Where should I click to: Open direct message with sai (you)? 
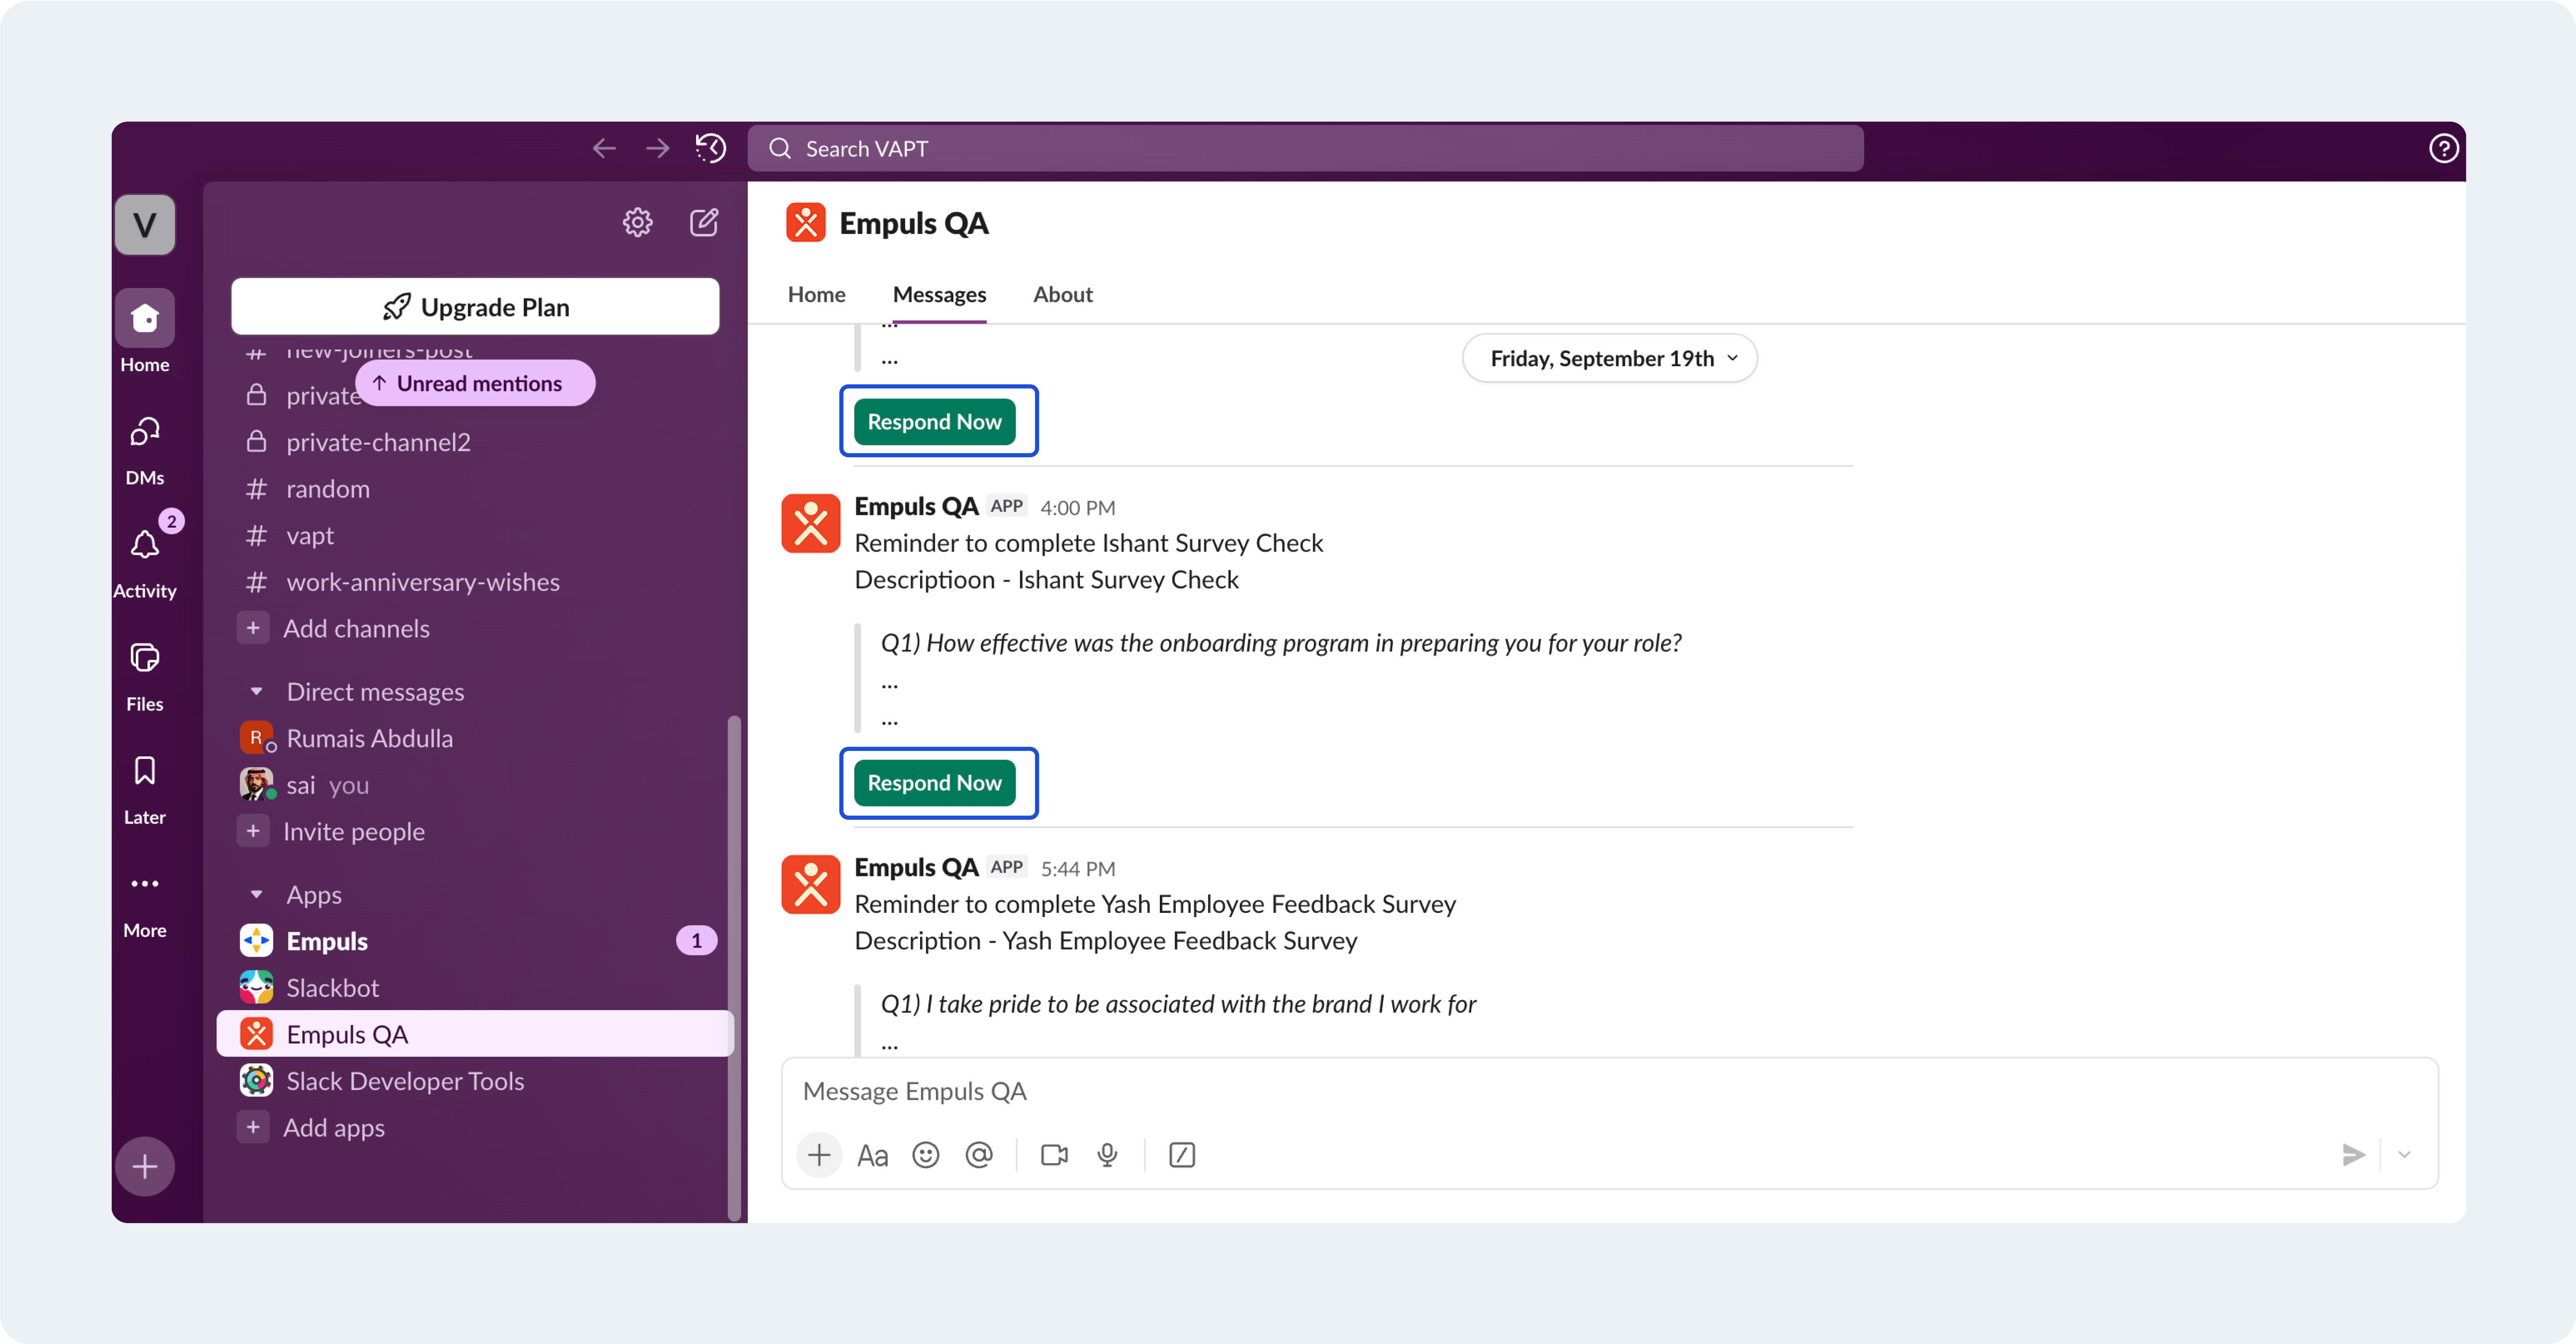coord(475,785)
